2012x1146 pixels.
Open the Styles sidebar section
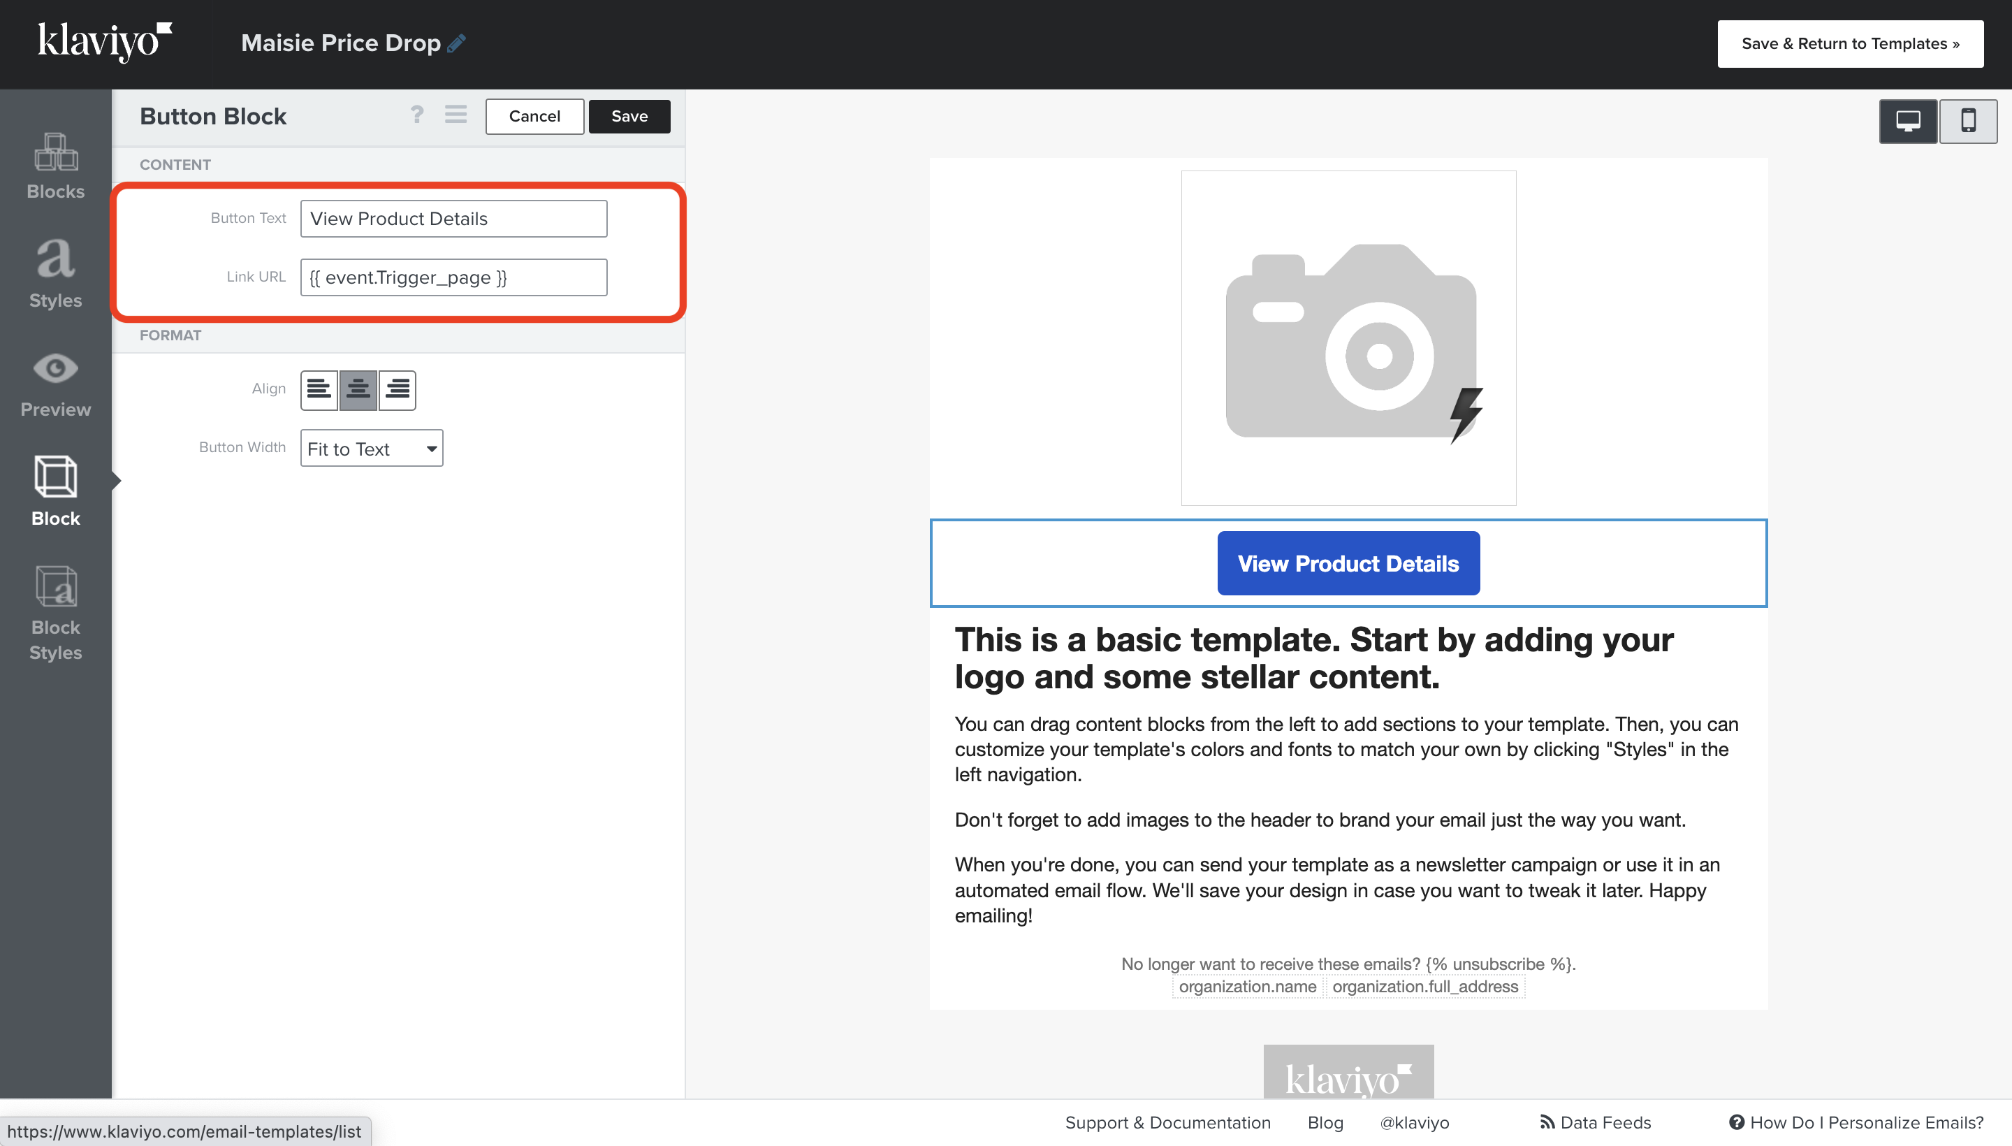[x=55, y=274]
